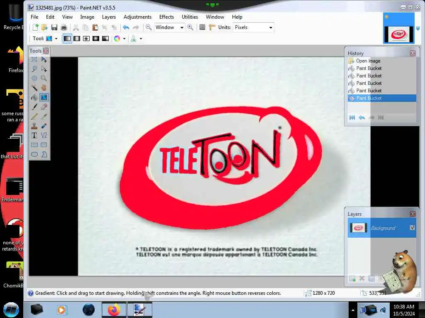Select the Ellipse Select tool
The image size is (425, 318).
point(34,78)
